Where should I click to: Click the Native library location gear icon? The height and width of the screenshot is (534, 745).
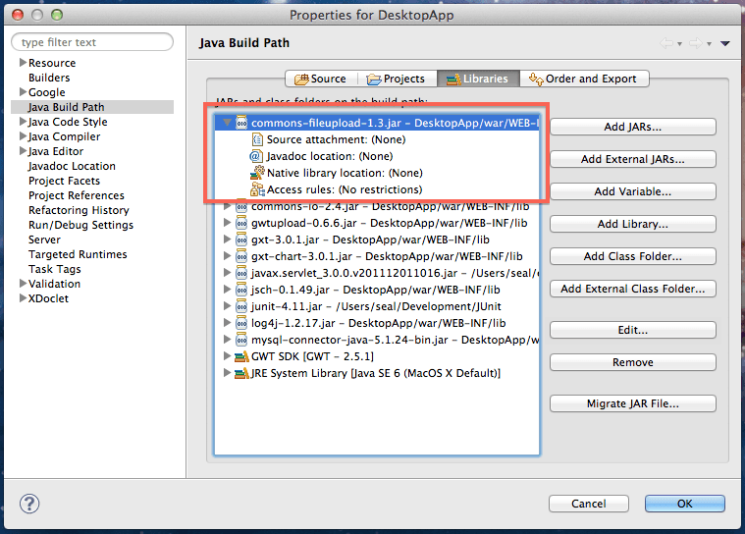(257, 173)
